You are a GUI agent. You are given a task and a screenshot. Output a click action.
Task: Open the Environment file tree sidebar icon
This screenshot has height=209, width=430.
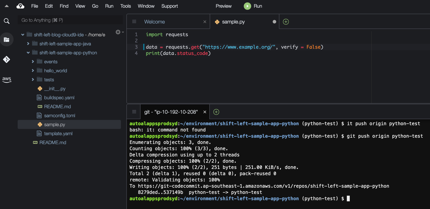click(x=7, y=40)
